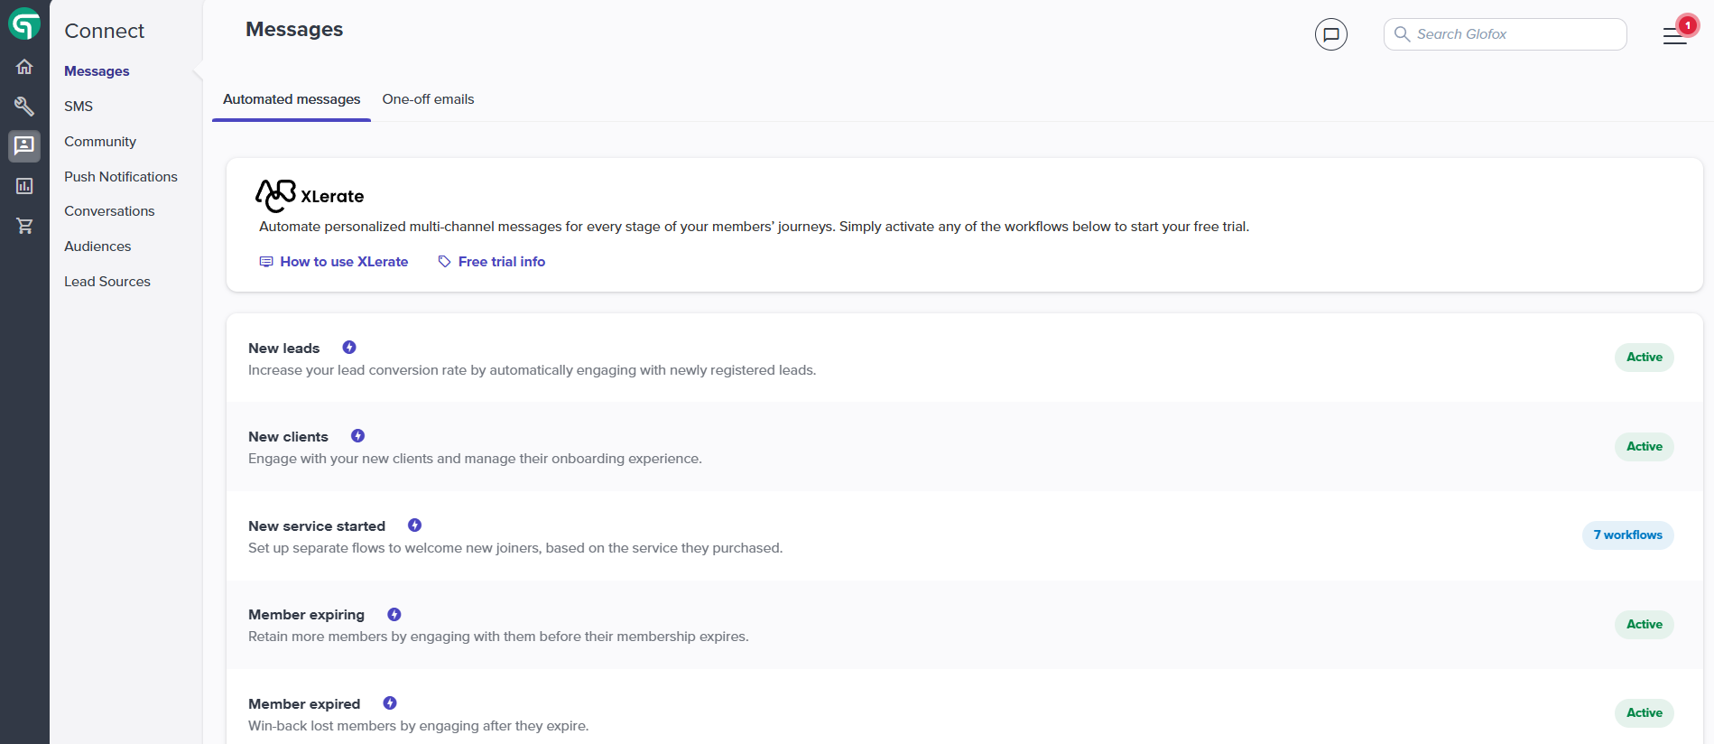Click description 'Retain more members by engaging with them'
Image resolution: width=1714 pixels, height=744 pixels.
pyautogui.click(x=498, y=637)
